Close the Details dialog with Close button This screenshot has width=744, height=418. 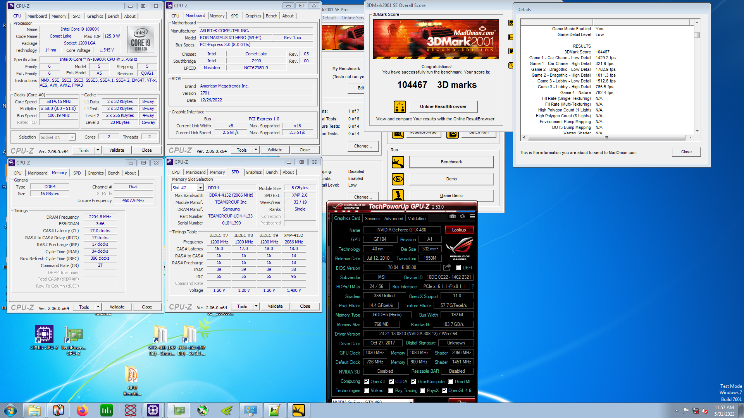tap(686, 152)
